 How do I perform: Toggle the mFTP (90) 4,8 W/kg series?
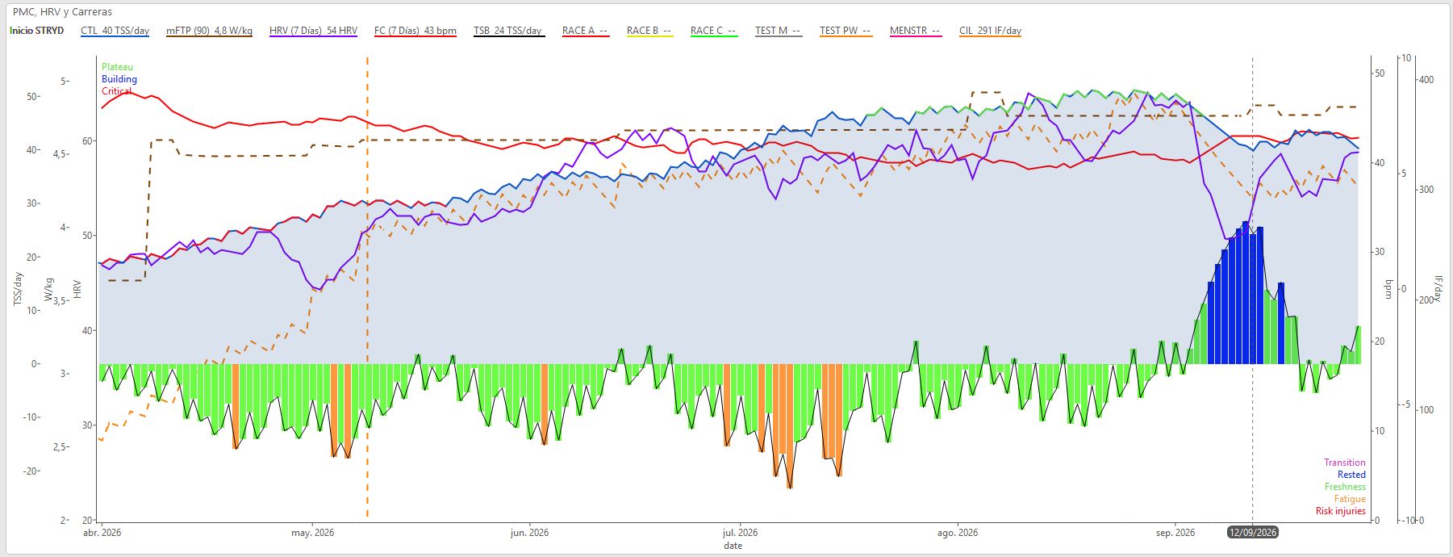209,31
